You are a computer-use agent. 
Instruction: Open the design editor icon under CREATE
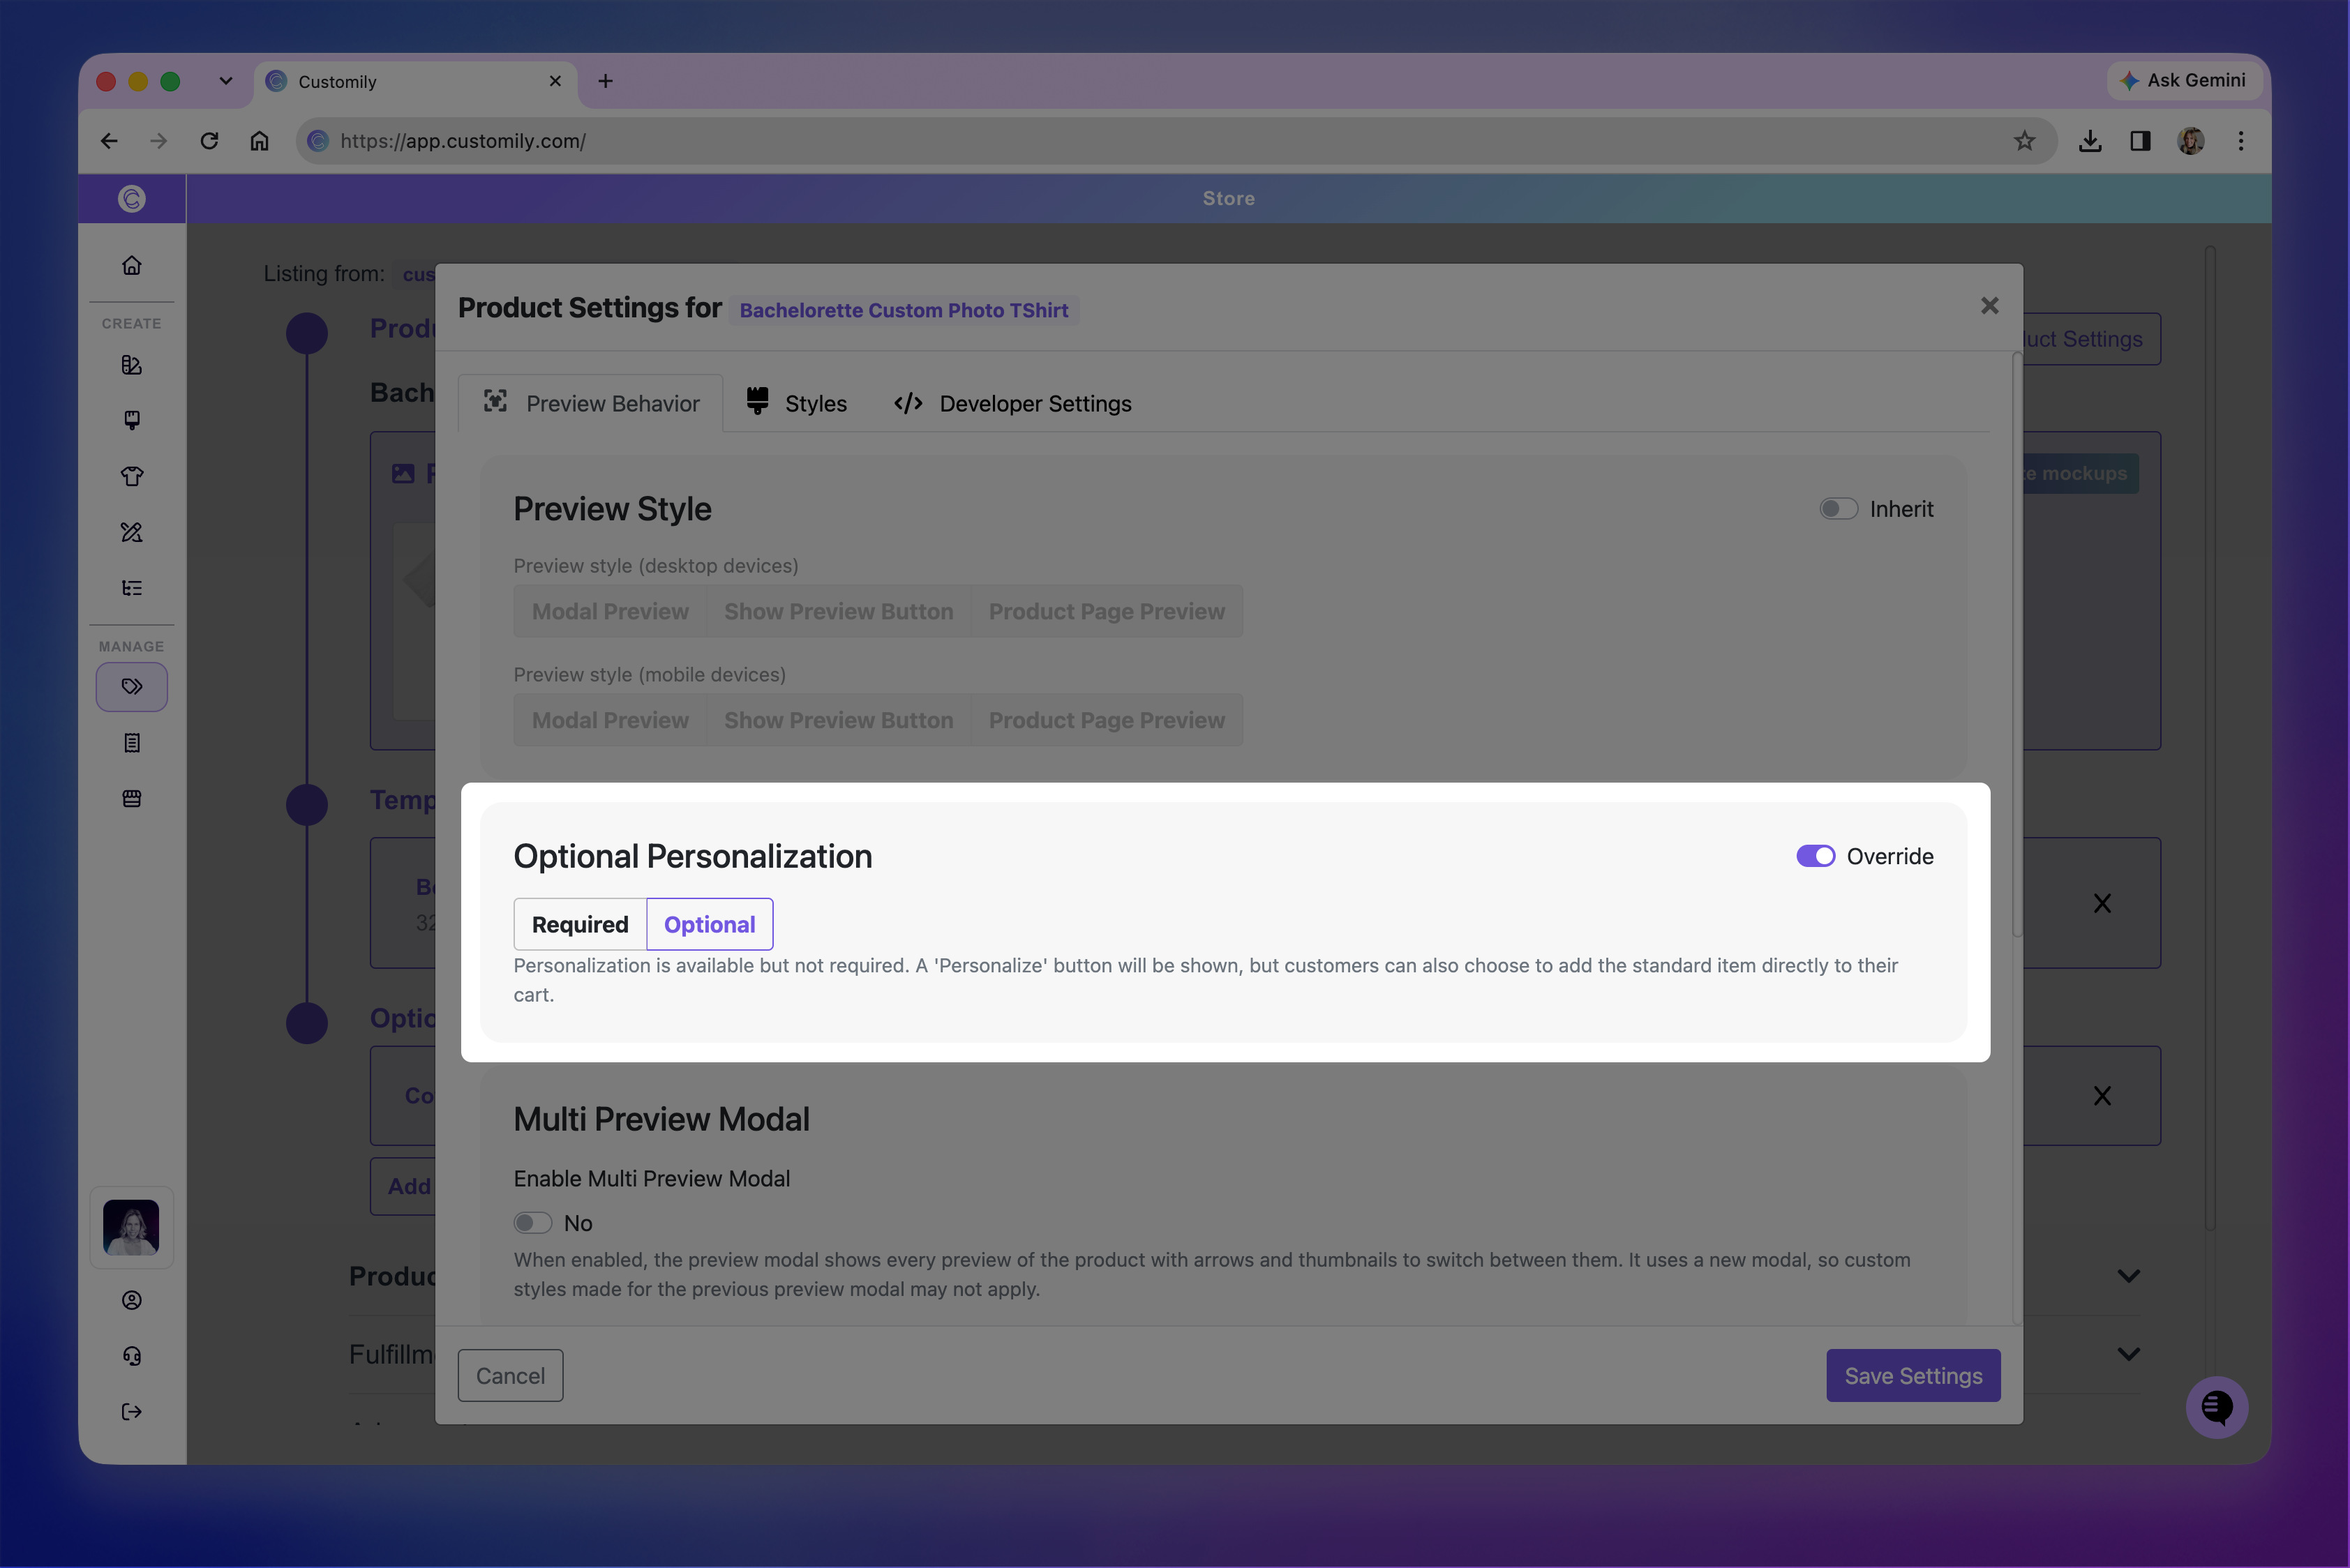131,365
